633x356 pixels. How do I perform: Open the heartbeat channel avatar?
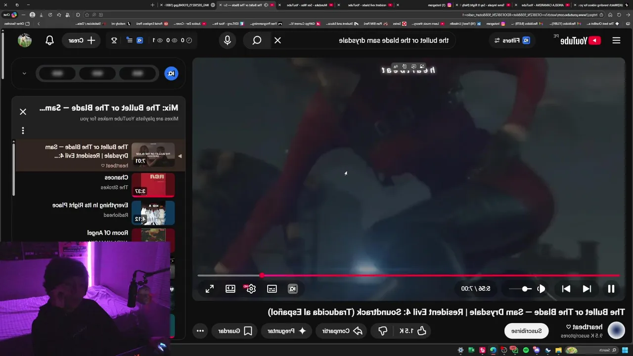[616, 331]
